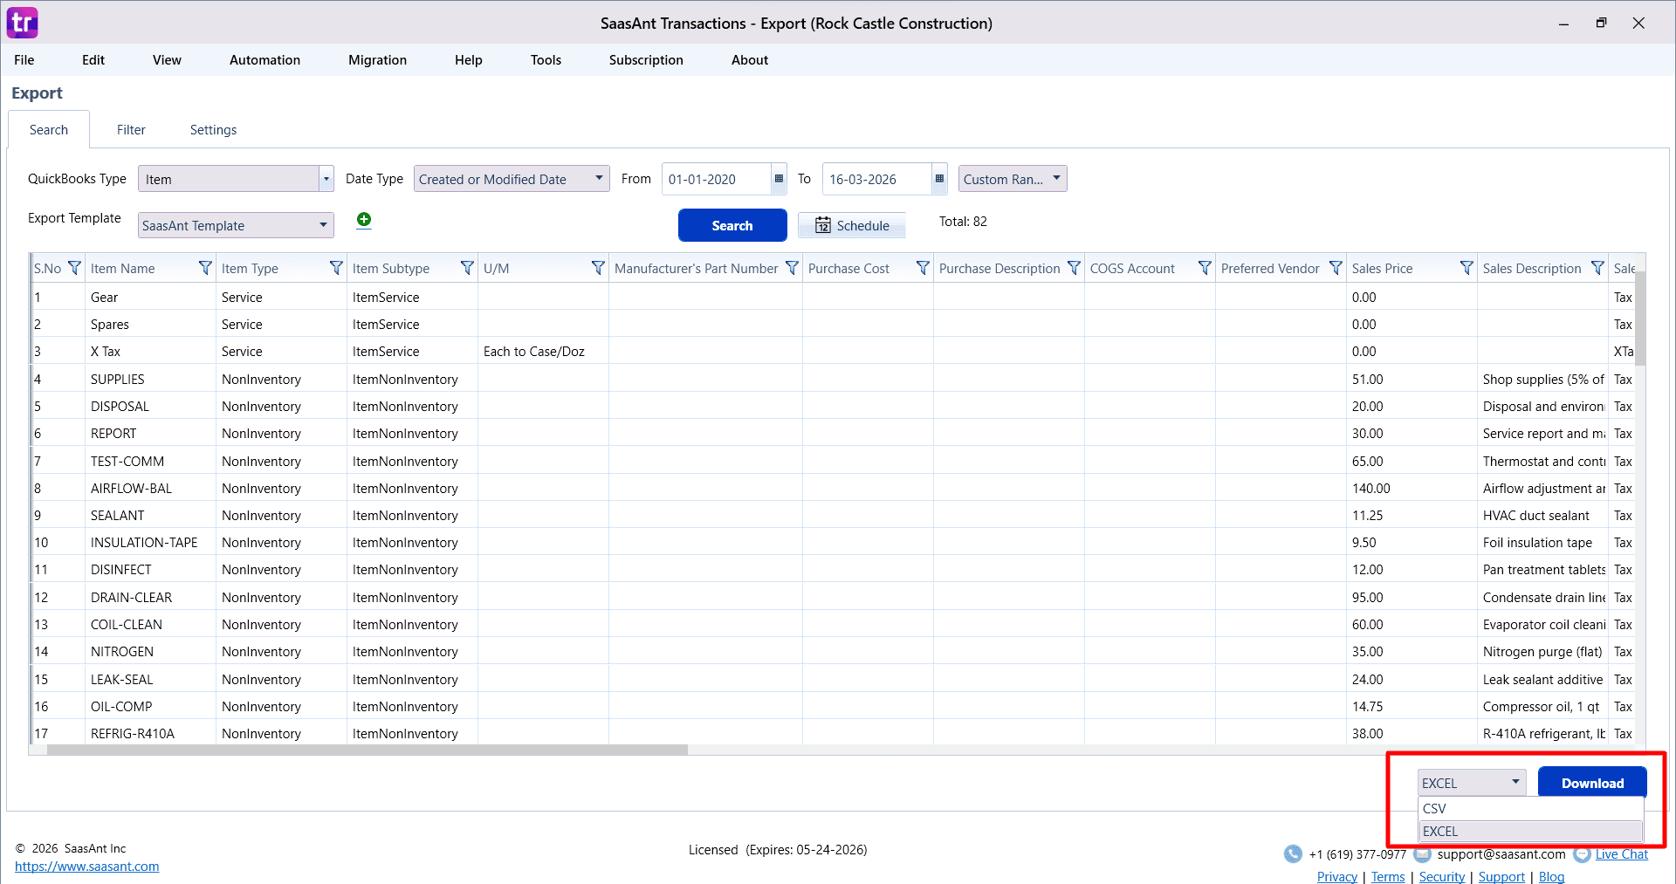Choose CSV from the format list
The image size is (1676, 884).
tap(1531, 808)
